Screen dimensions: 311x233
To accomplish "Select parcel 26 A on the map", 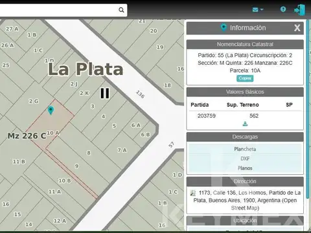I will [x=8, y=45].
